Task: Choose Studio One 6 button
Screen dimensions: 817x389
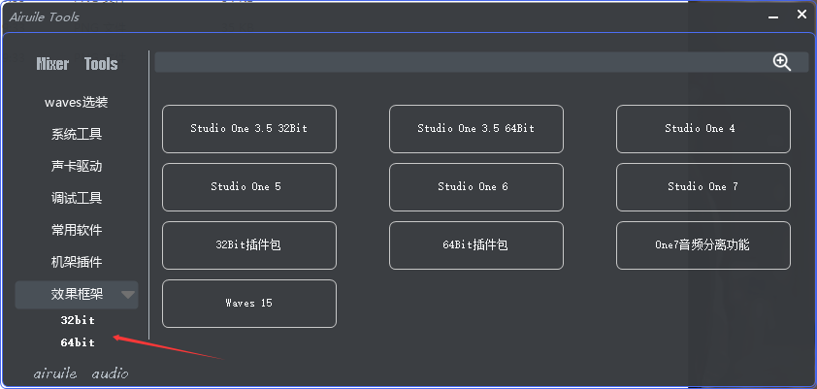Action: coord(475,187)
